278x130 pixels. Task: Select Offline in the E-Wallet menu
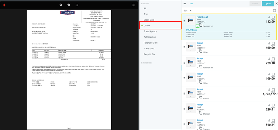pos(147,25)
